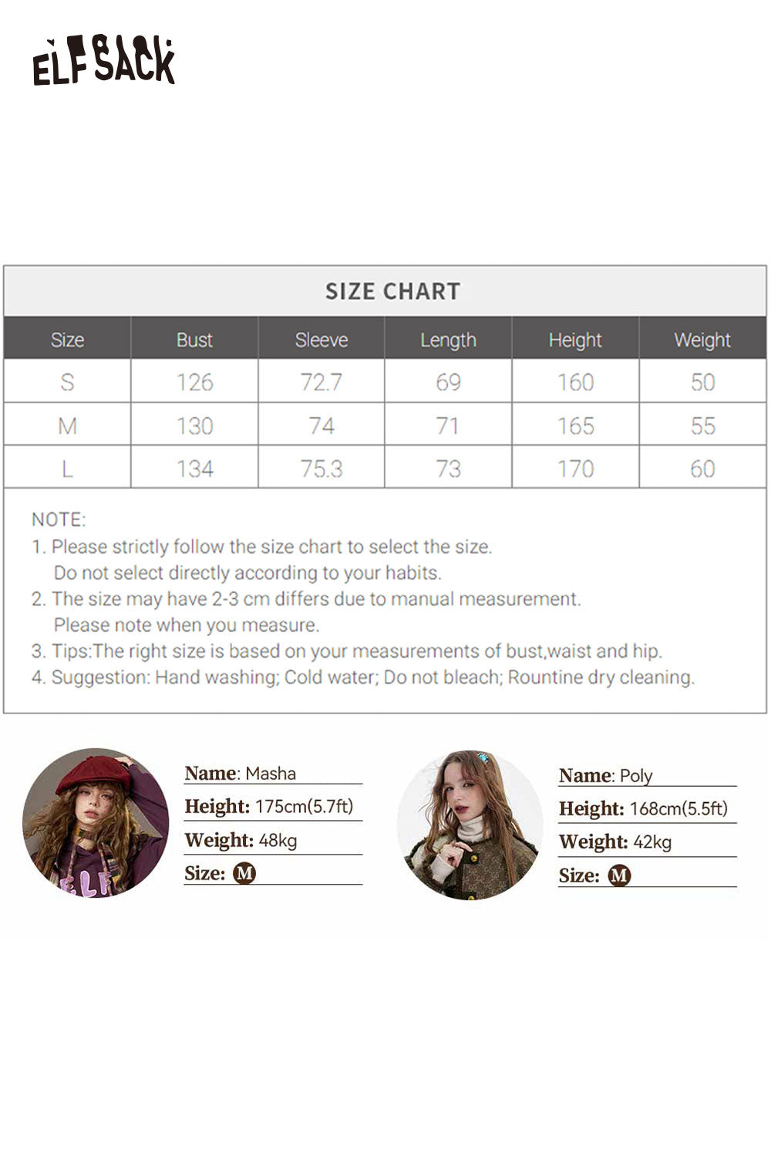Viewport: 771px width, 1157px height.
Task: Select the Sleeve column header
Action: 321,340
